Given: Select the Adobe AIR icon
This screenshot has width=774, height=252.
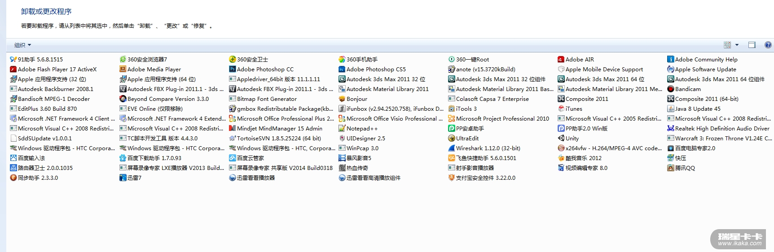Looking at the screenshot, I should pyautogui.click(x=561, y=59).
